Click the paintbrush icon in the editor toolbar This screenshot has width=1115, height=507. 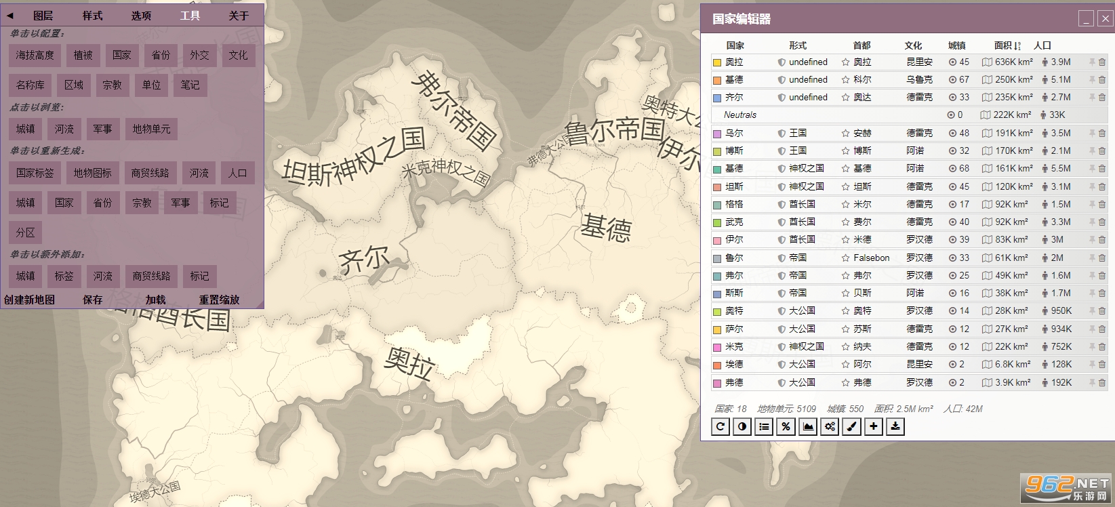[852, 426]
